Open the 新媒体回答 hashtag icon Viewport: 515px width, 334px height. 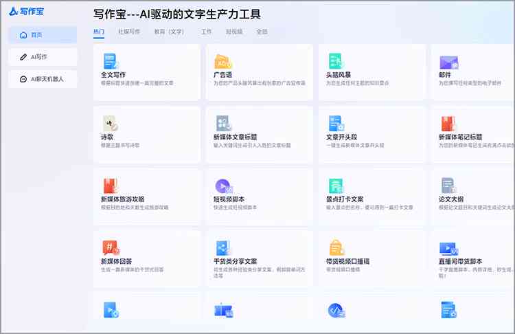tap(111, 248)
